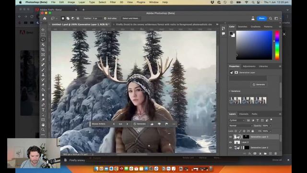The image size is (307, 173).
Task: Click the flag report icon in contextual bar
Action: click(x=166, y=124)
